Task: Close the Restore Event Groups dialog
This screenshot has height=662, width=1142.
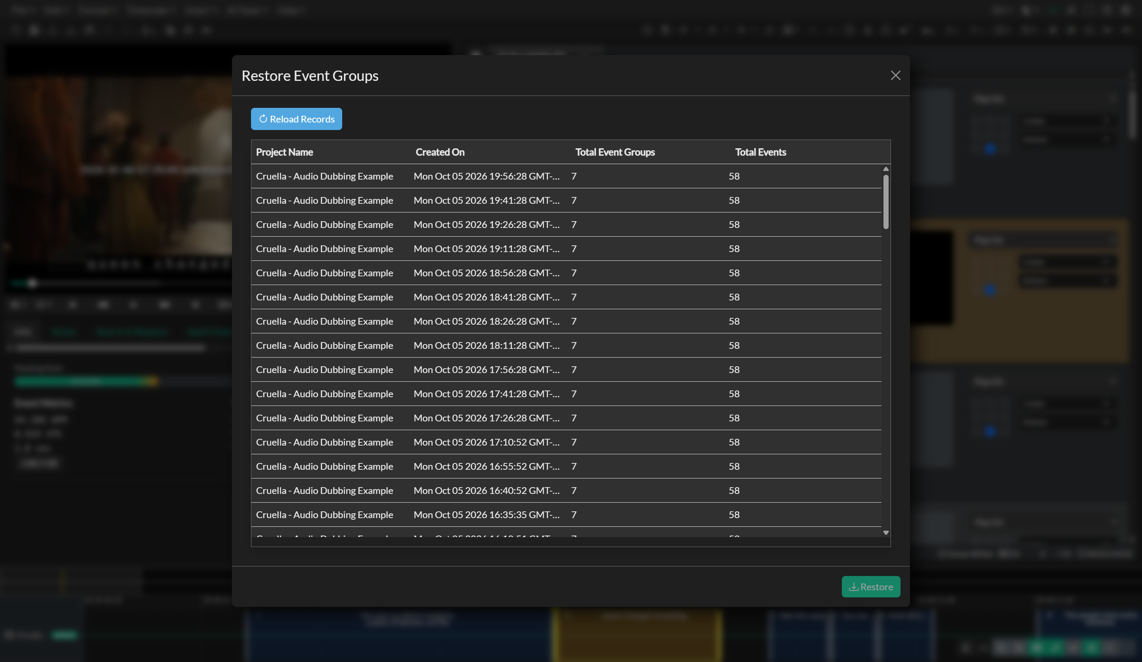Action: 895,75
